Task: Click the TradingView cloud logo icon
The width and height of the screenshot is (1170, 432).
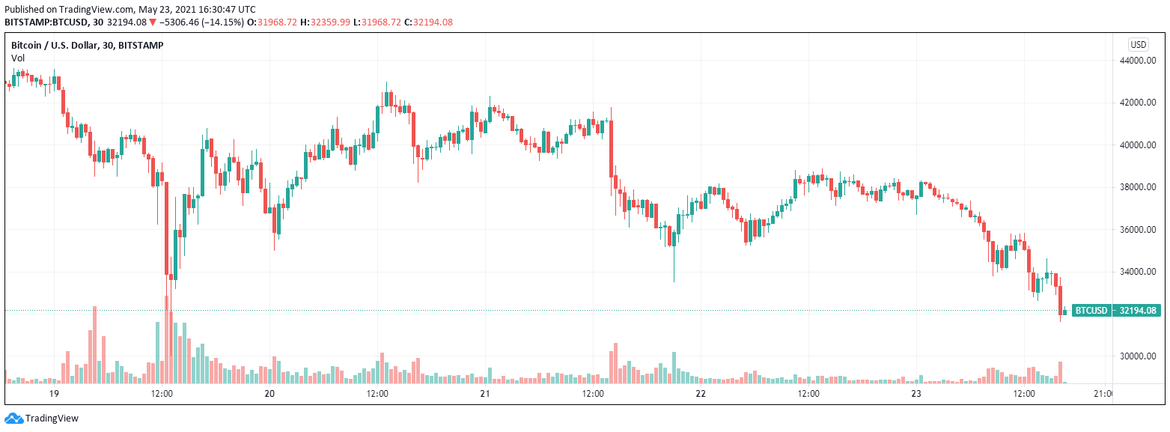Action: point(13,418)
